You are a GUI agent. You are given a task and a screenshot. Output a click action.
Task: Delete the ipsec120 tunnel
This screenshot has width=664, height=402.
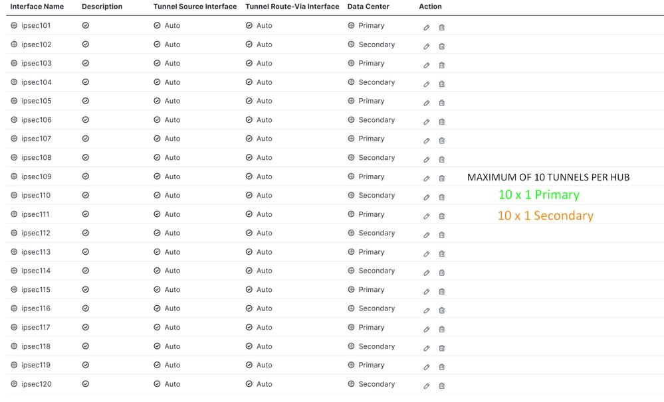click(x=442, y=385)
